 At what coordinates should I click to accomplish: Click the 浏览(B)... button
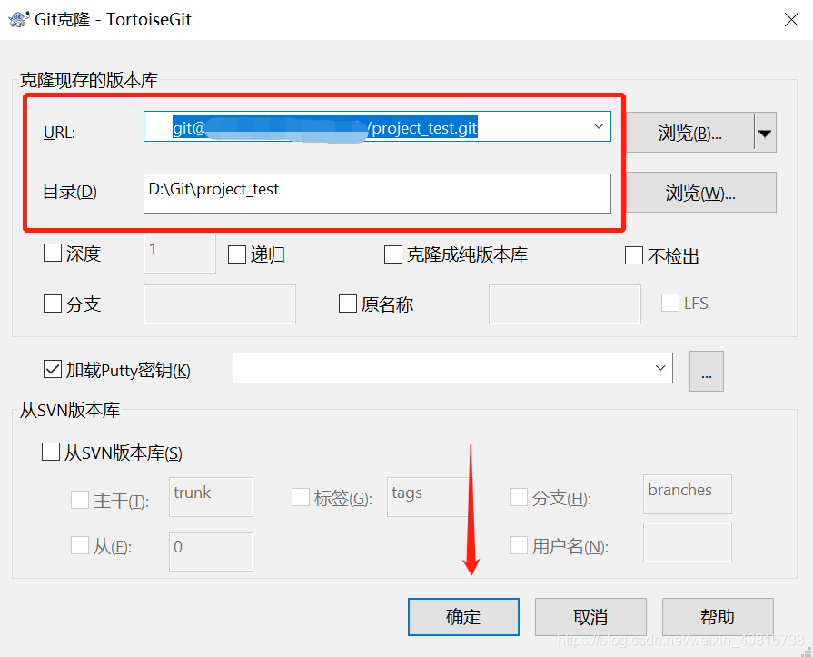tap(689, 133)
